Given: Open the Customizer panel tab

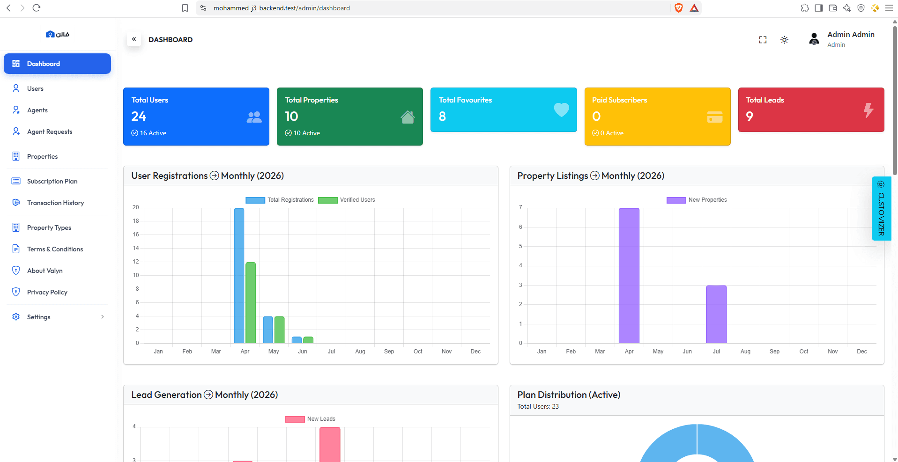Looking at the screenshot, I should coord(881,208).
